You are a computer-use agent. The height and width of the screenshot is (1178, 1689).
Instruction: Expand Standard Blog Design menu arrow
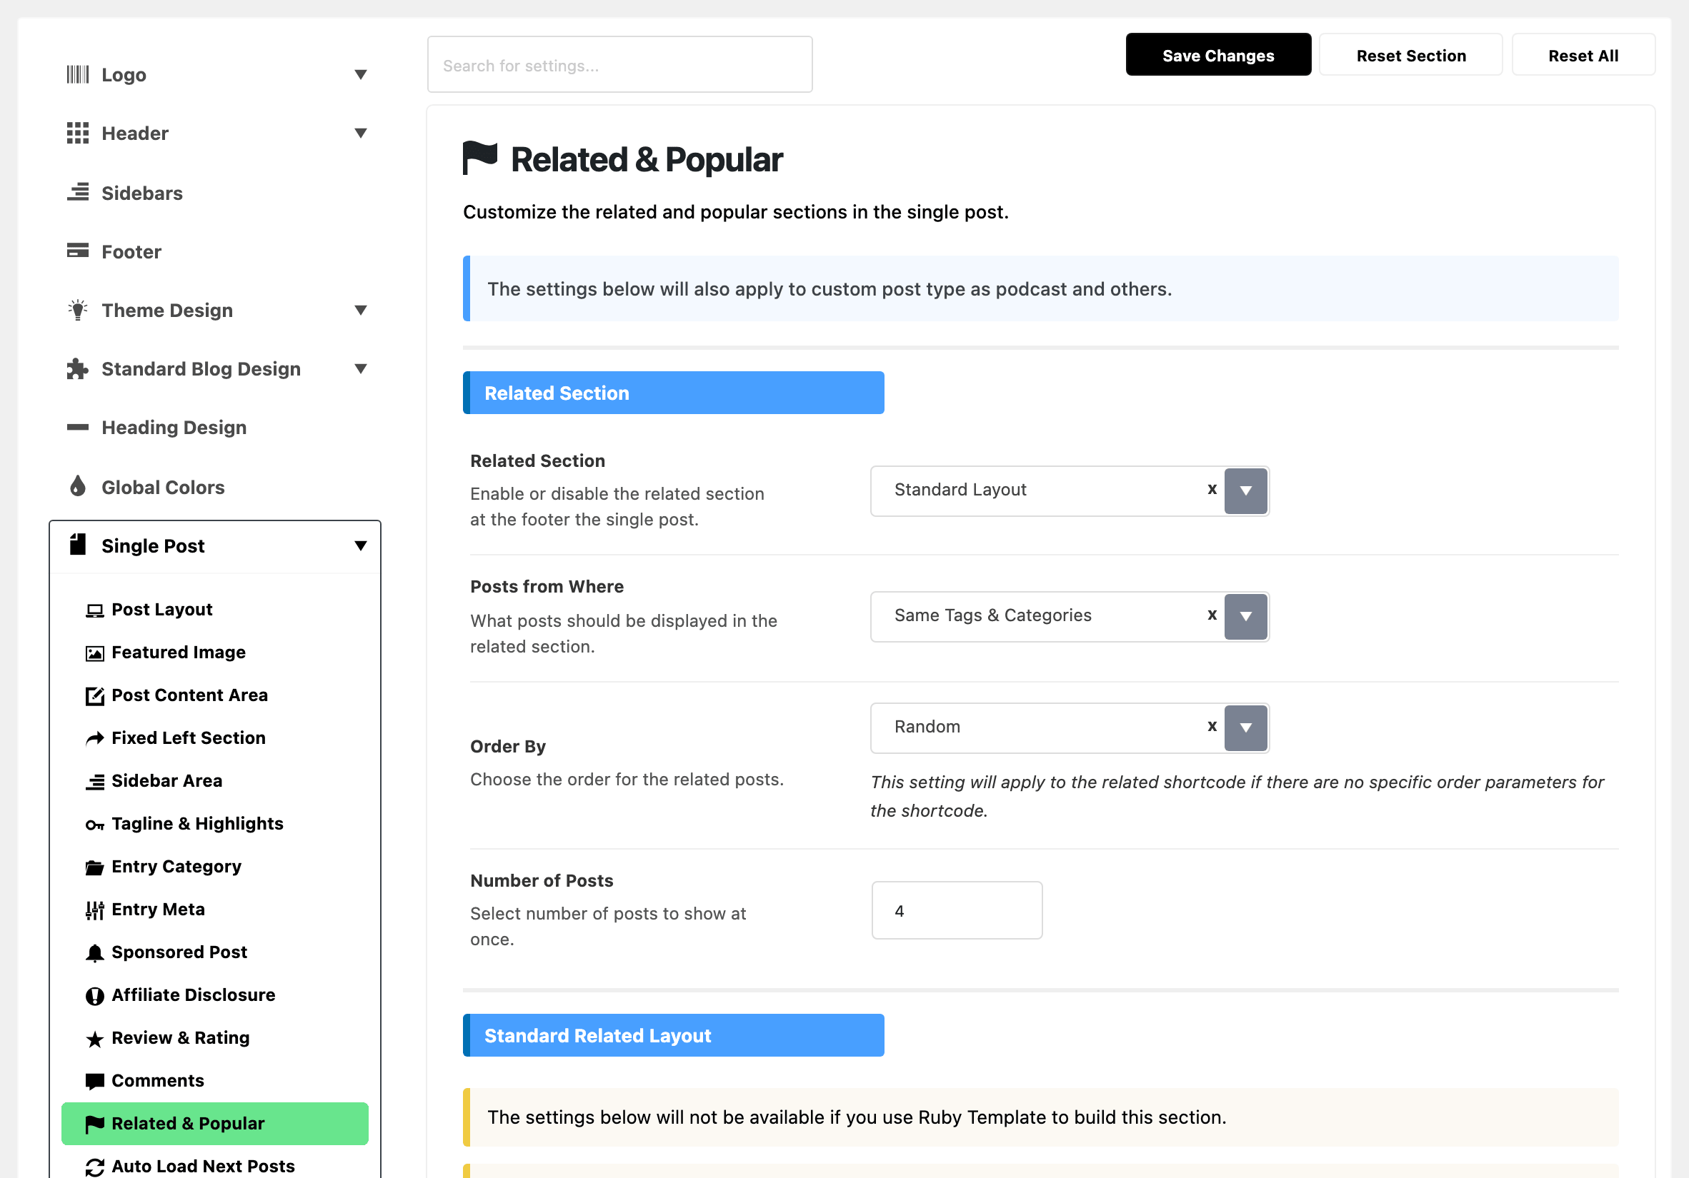tap(361, 368)
